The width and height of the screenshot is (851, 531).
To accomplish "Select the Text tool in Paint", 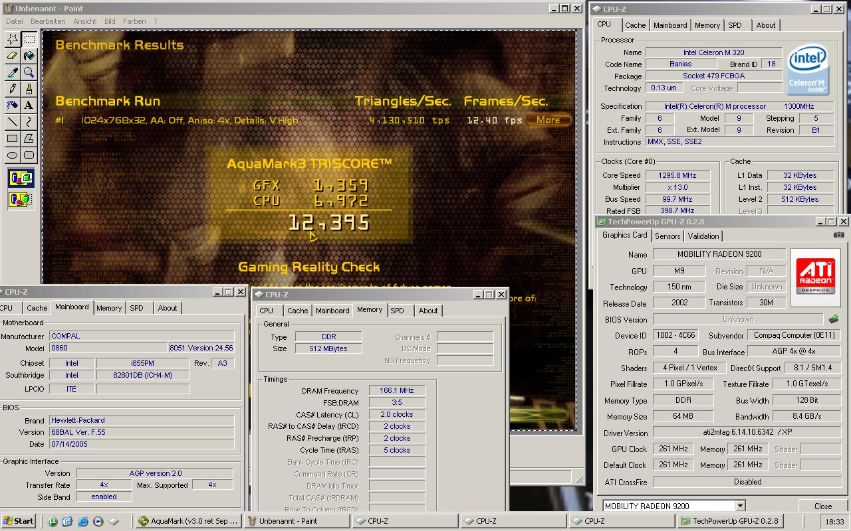I will [x=29, y=106].
